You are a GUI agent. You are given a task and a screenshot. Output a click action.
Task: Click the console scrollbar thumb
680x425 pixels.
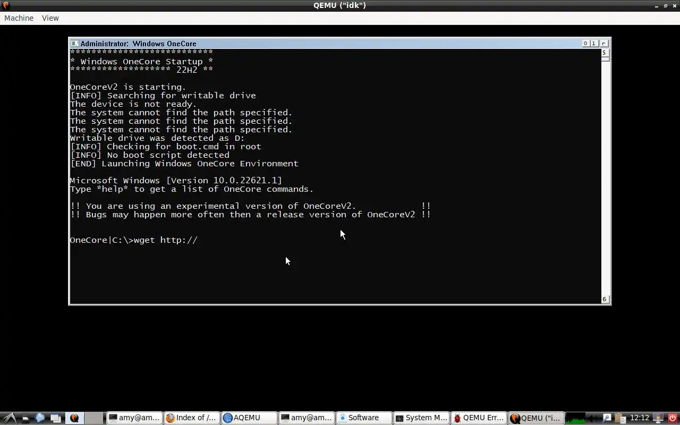click(605, 59)
